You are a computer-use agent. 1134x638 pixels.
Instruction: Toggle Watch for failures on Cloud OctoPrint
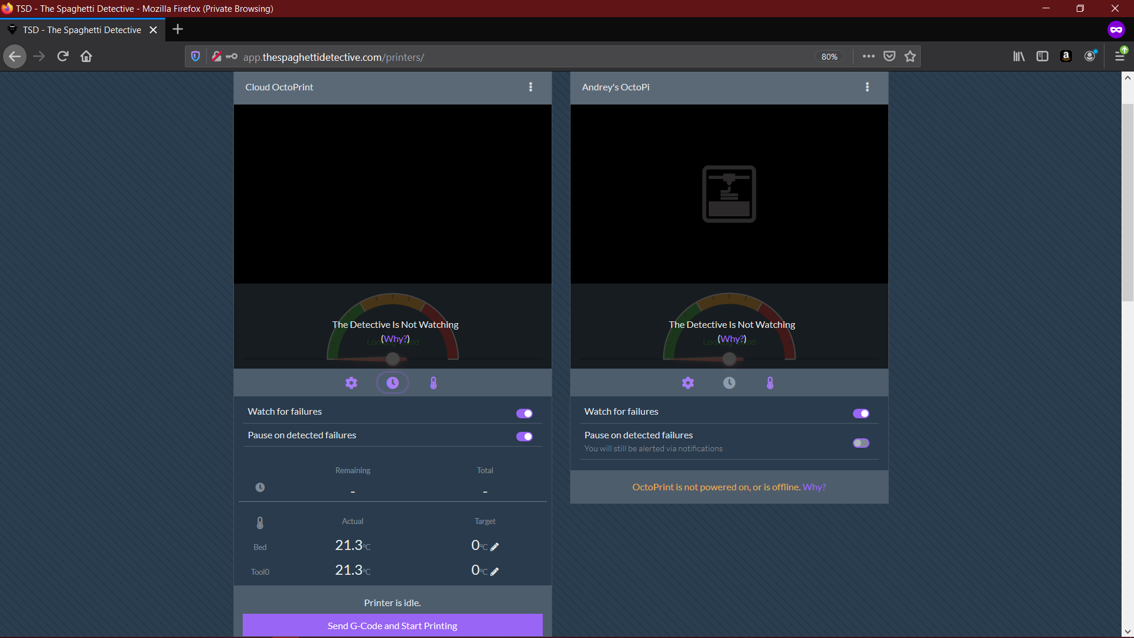(x=524, y=414)
